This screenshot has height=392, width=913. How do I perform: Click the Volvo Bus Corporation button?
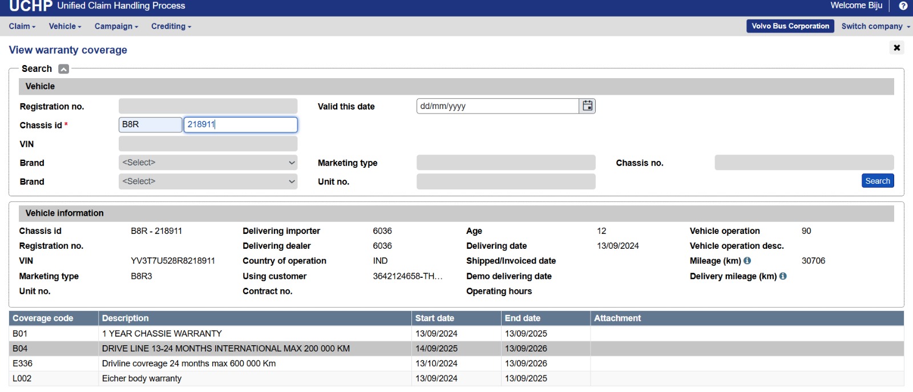(790, 26)
